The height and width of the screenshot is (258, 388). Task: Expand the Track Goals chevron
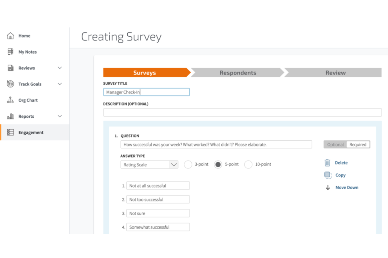pos(60,84)
